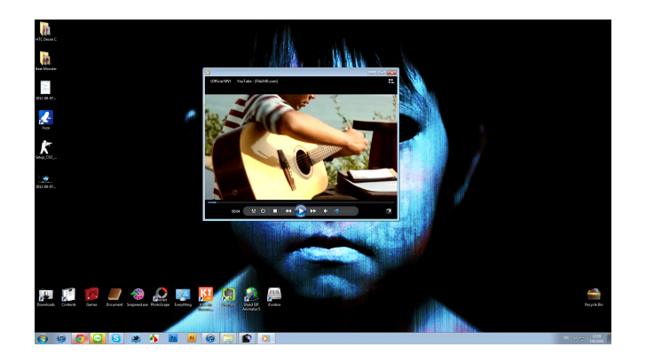Start playback with the round Play button

pos(301,211)
